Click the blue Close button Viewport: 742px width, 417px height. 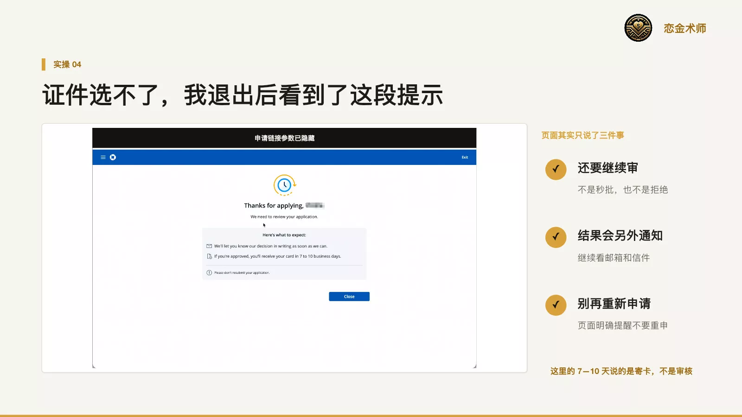(349, 297)
